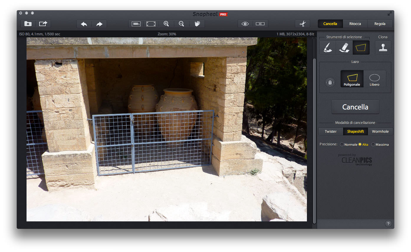Zoom out with the magnifier minus icon
Viewport: 411px width, 252px height.
click(x=182, y=24)
